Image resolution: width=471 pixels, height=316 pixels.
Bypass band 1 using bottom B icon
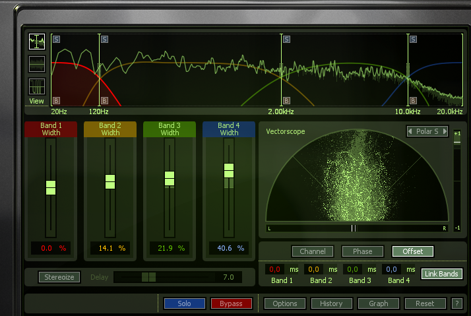[x=56, y=101]
